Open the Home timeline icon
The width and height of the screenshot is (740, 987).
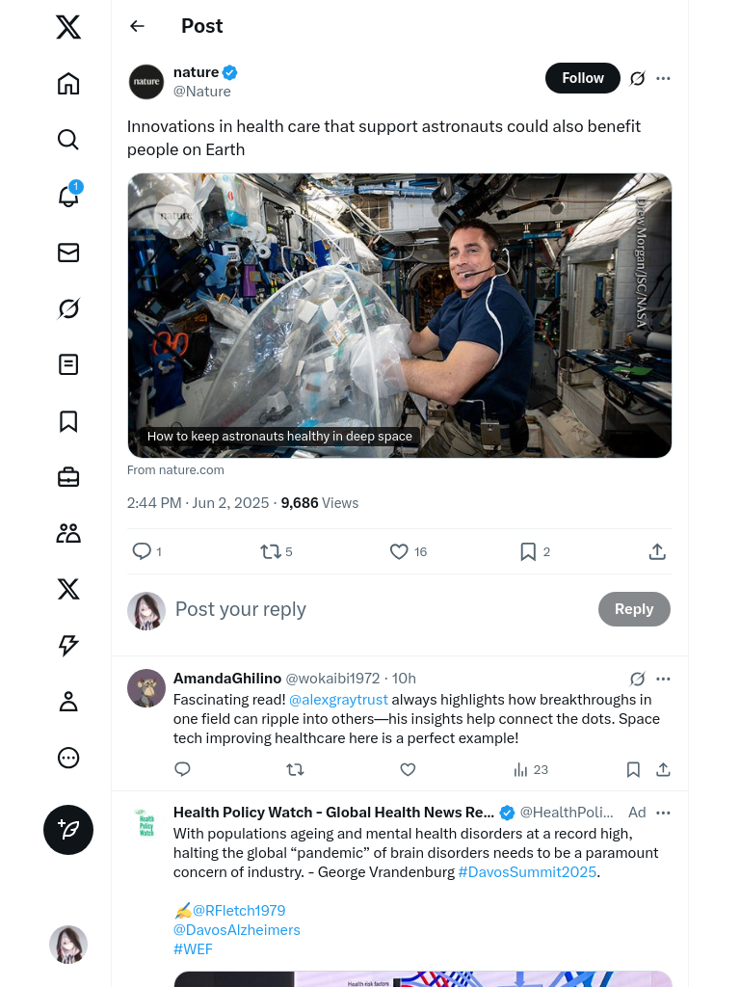coord(68,84)
